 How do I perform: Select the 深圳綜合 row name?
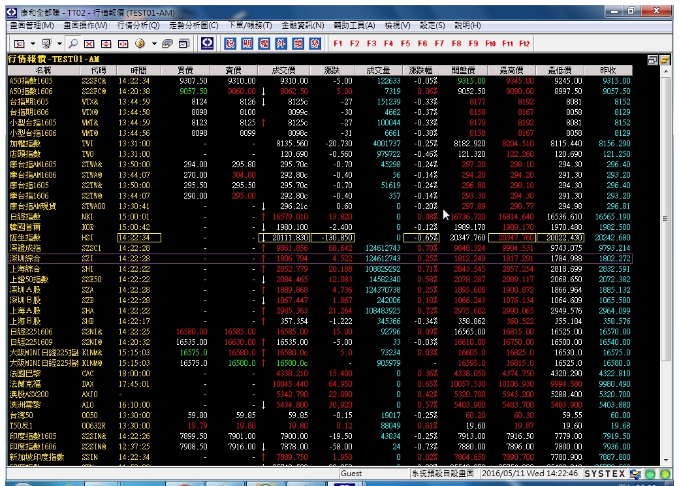click(x=25, y=258)
